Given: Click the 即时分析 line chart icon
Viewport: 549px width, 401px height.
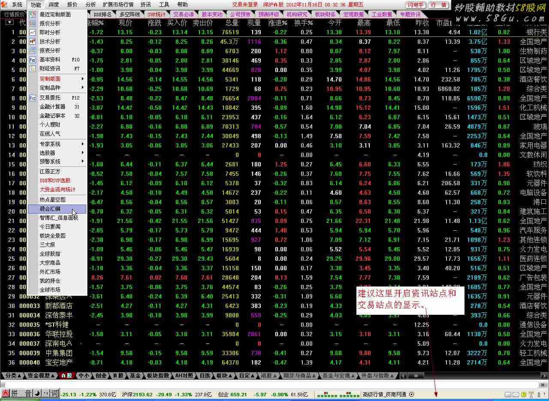Looking at the screenshot, I should tap(33, 33).
